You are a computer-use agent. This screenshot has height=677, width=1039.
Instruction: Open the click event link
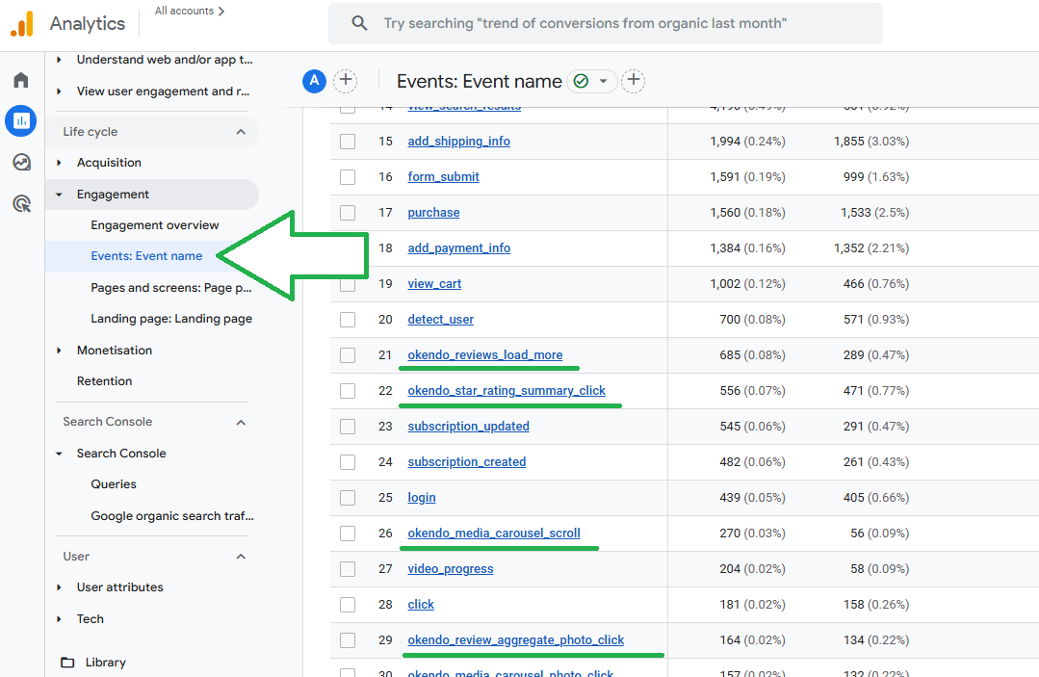pyautogui.click(x=421, y=604)
